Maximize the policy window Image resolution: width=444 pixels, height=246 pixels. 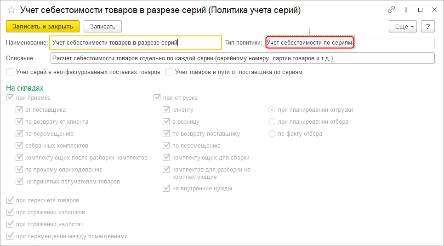point(420,10)
